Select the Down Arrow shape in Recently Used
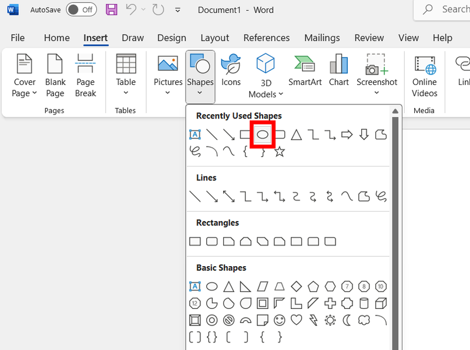 (364, 135)
